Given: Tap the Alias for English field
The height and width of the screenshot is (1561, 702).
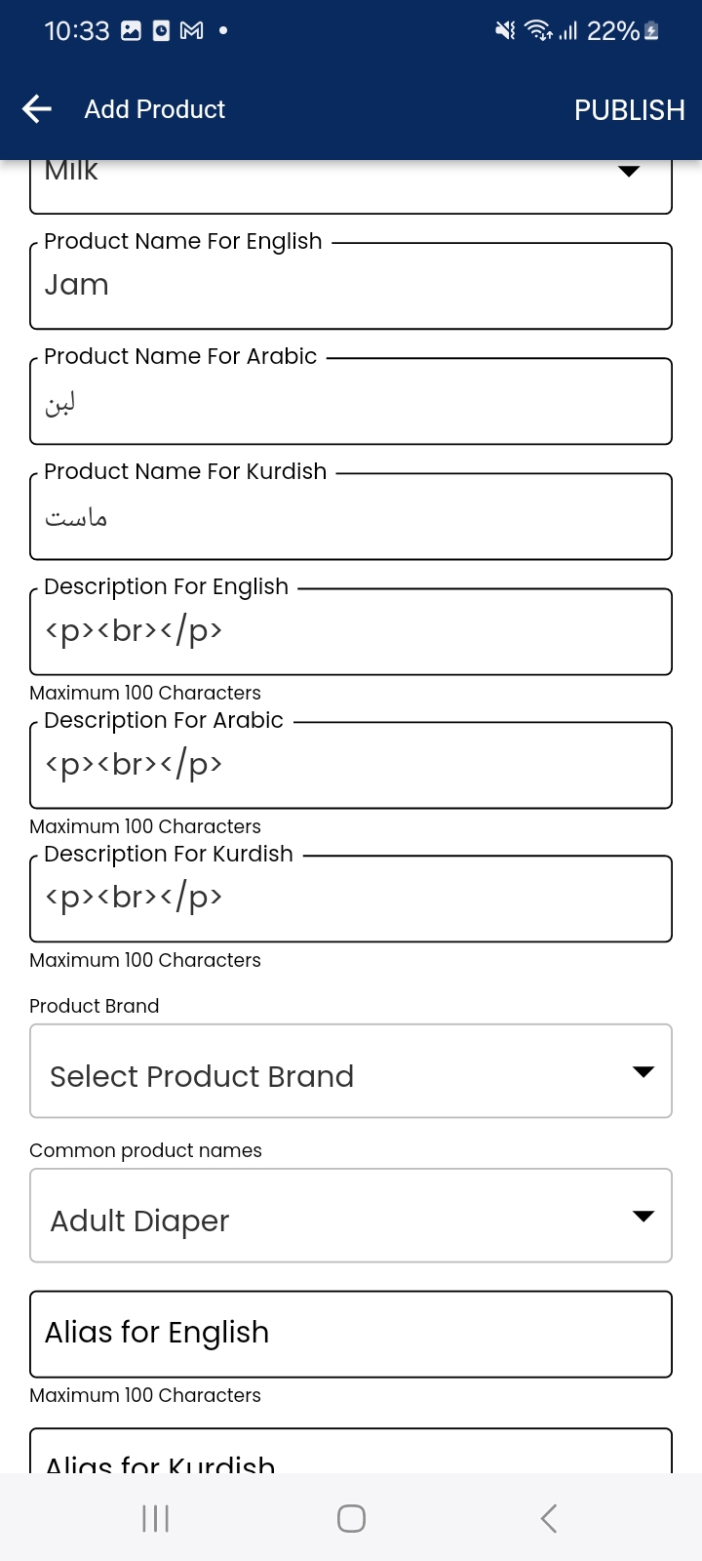Looking at the screenshot, I should [x=351, y=1334].
